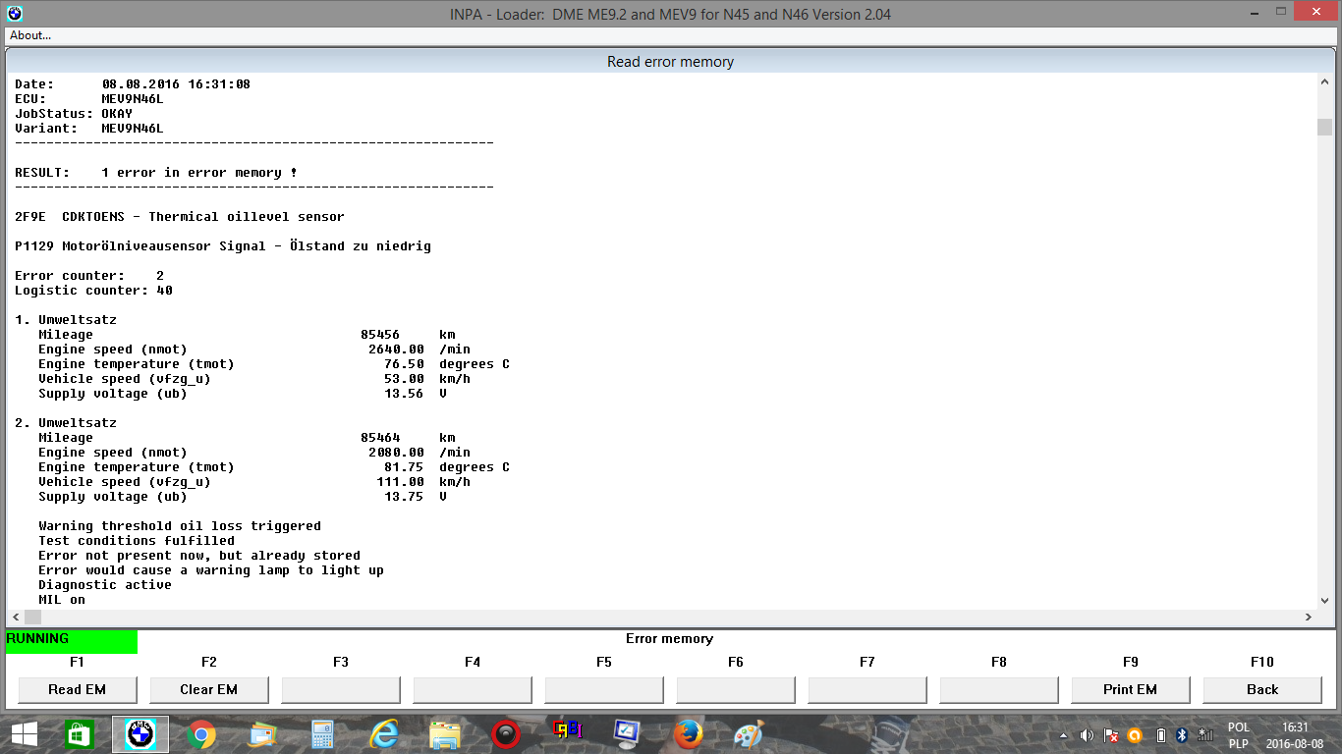
Task: Select the INPA BMW taskbar icon
Action: click(x=140, y=734)
